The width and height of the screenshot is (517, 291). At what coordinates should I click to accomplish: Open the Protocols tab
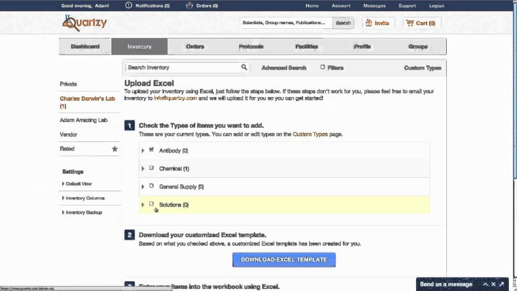tap(251, 46)
